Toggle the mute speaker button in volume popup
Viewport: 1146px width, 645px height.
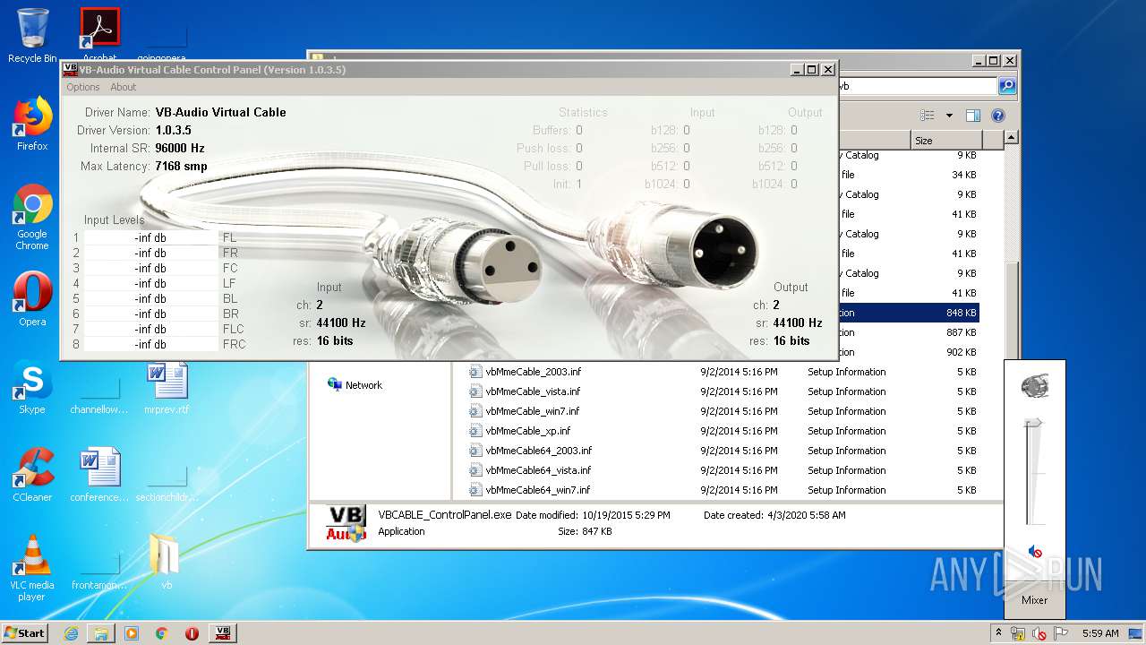(1035, 552)
